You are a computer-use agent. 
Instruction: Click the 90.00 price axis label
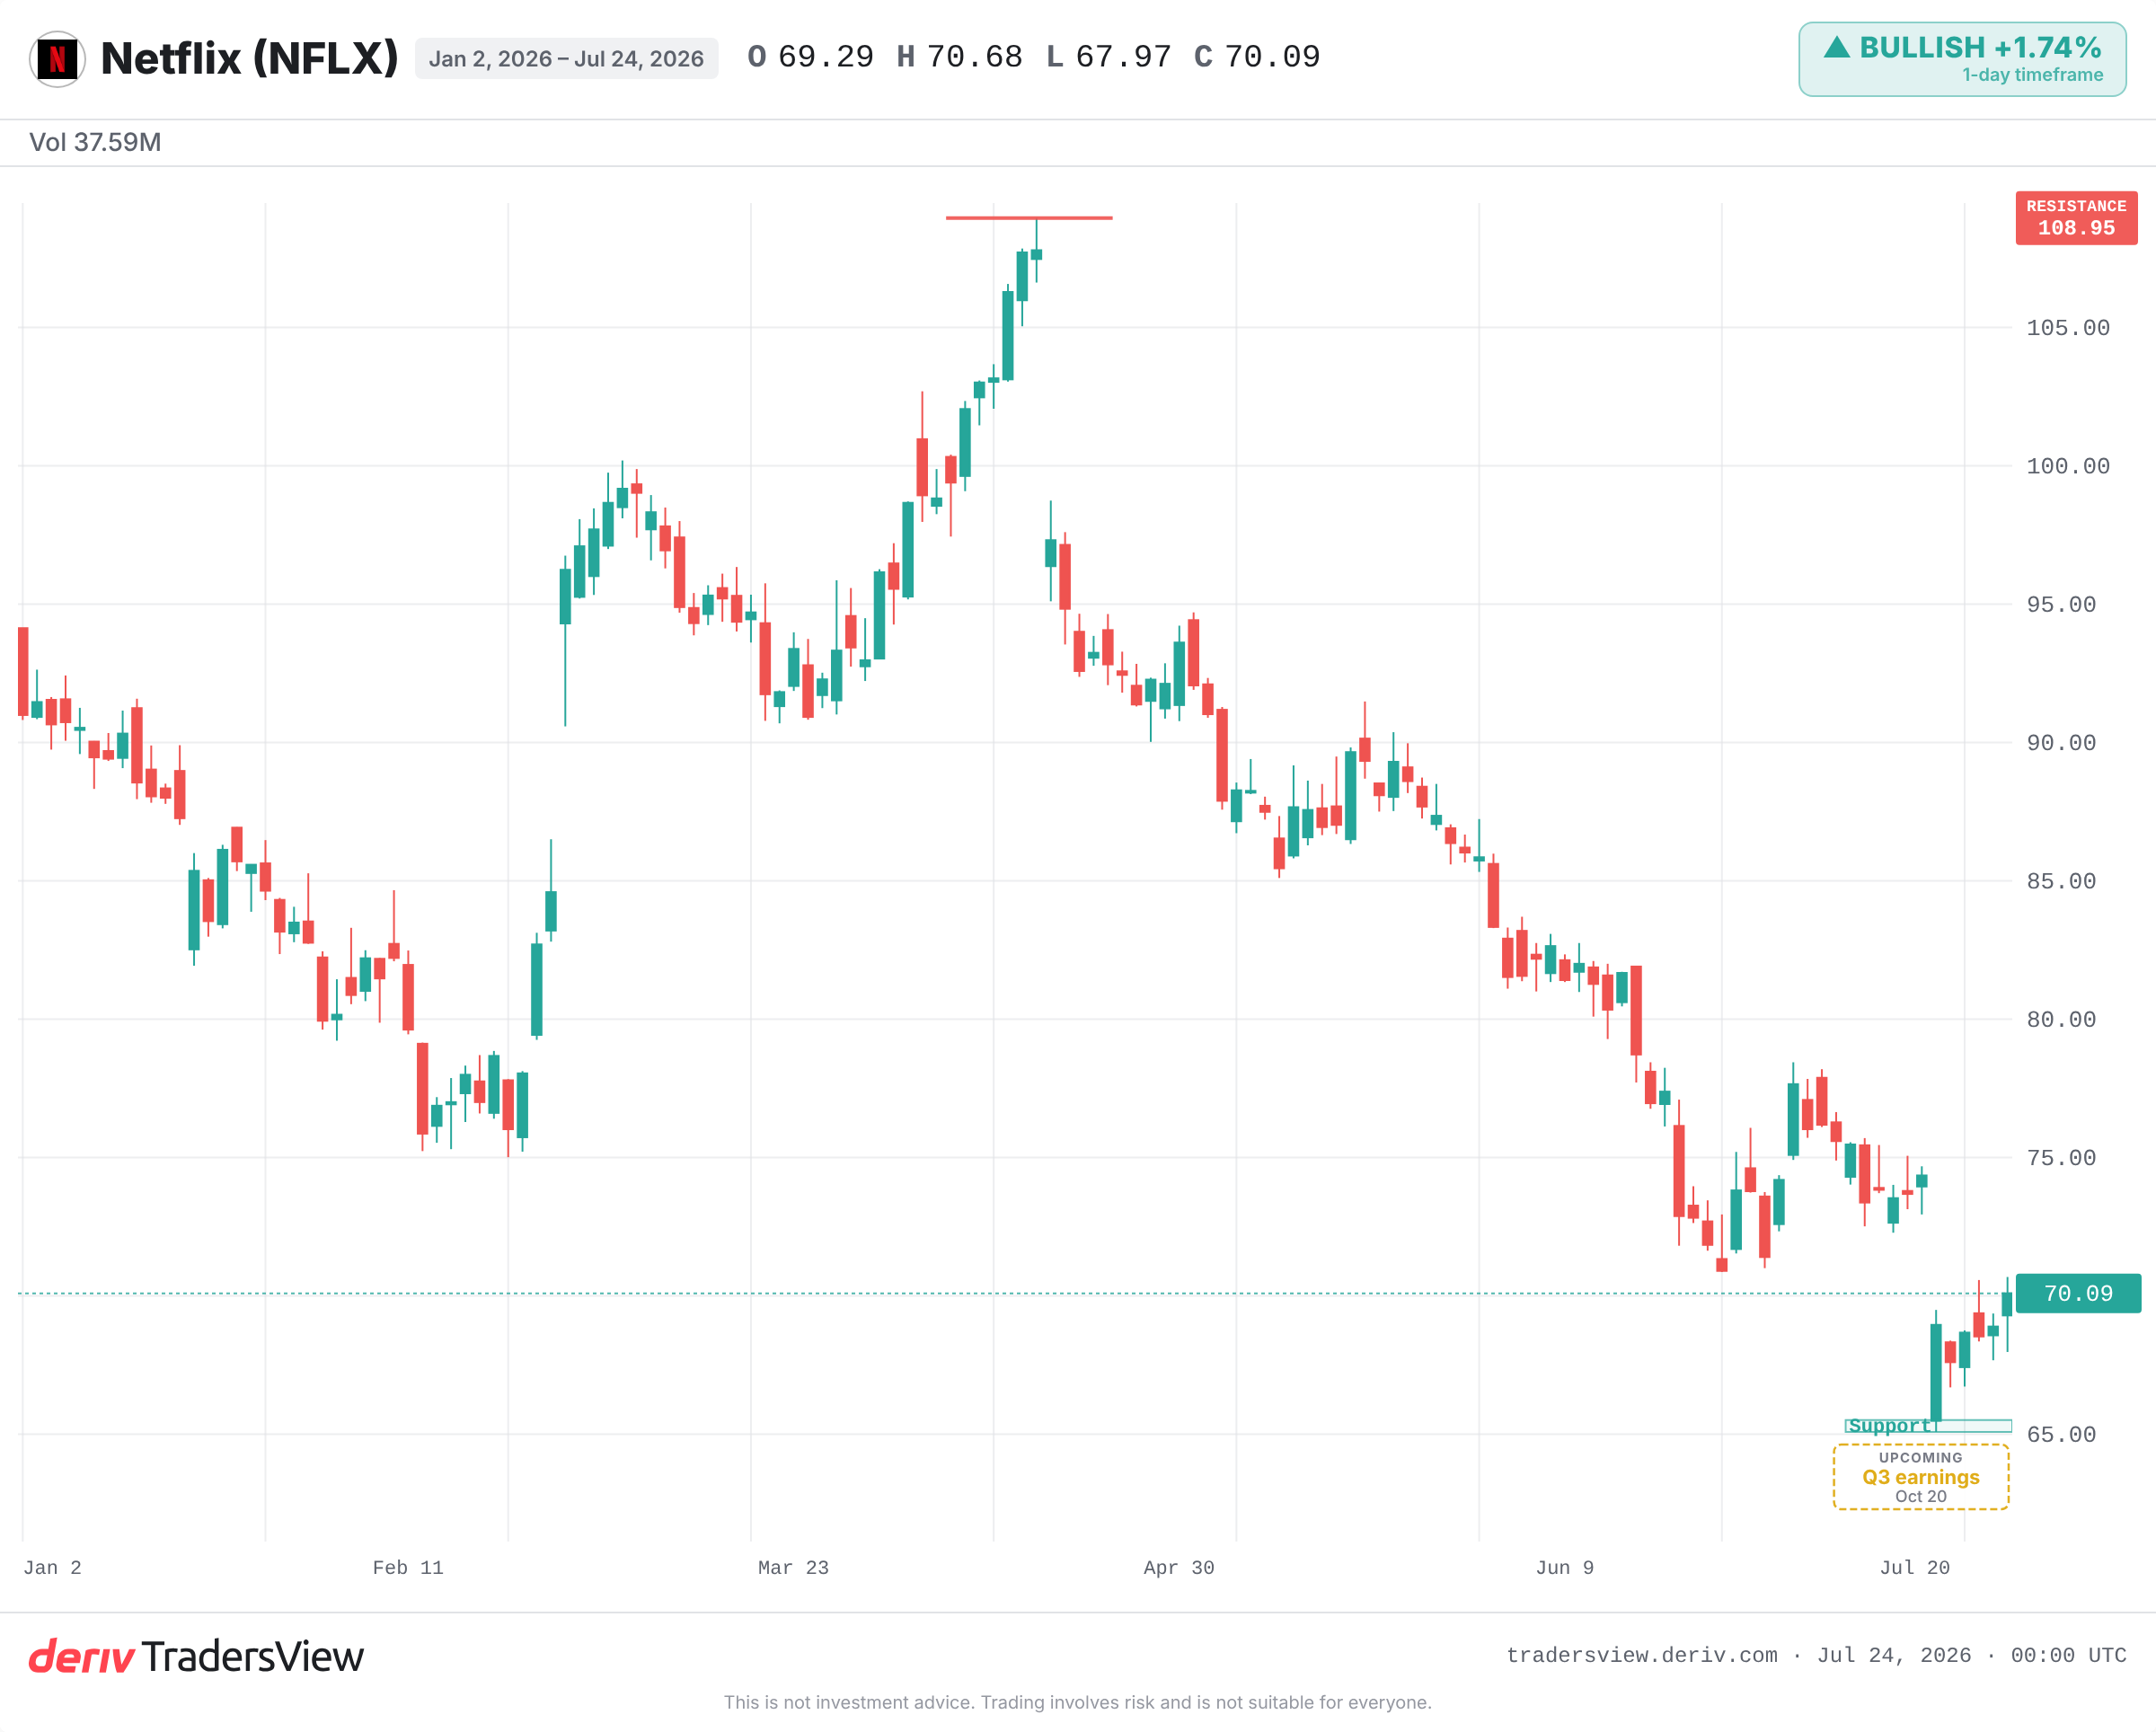pos(2061,743)
